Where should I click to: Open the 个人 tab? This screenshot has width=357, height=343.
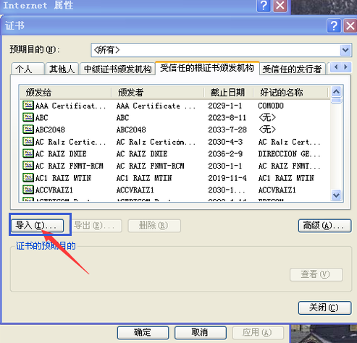(28, 69)
